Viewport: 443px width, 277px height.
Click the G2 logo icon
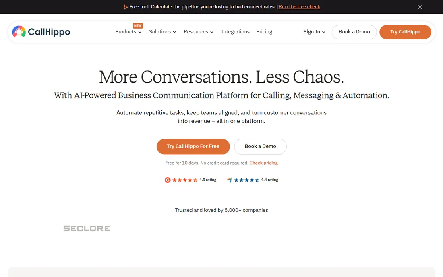tap(168, 180)
